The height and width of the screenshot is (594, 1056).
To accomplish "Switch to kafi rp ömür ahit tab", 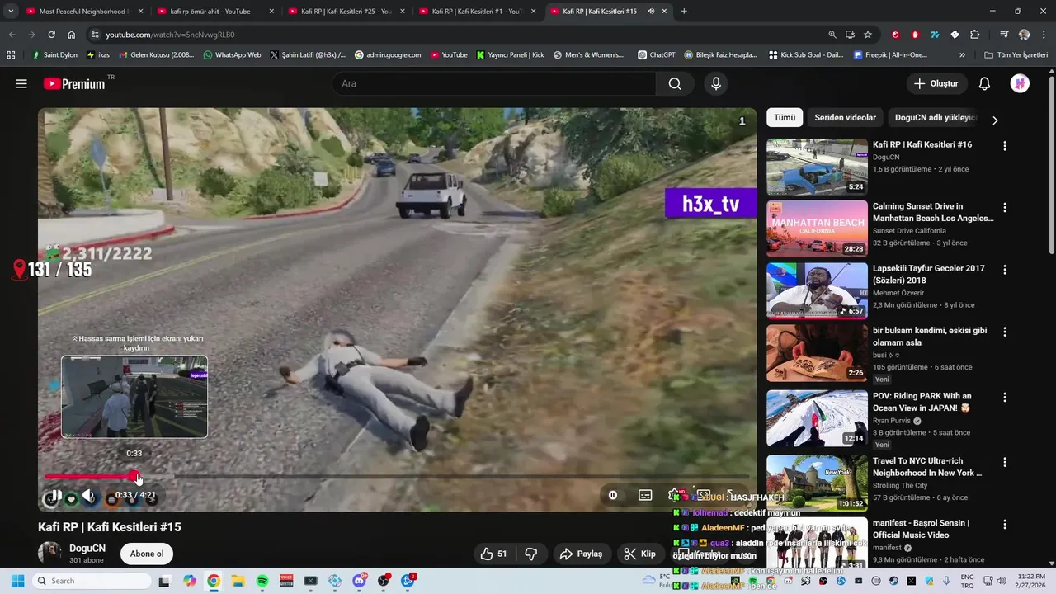I will [x=214, y=12].
